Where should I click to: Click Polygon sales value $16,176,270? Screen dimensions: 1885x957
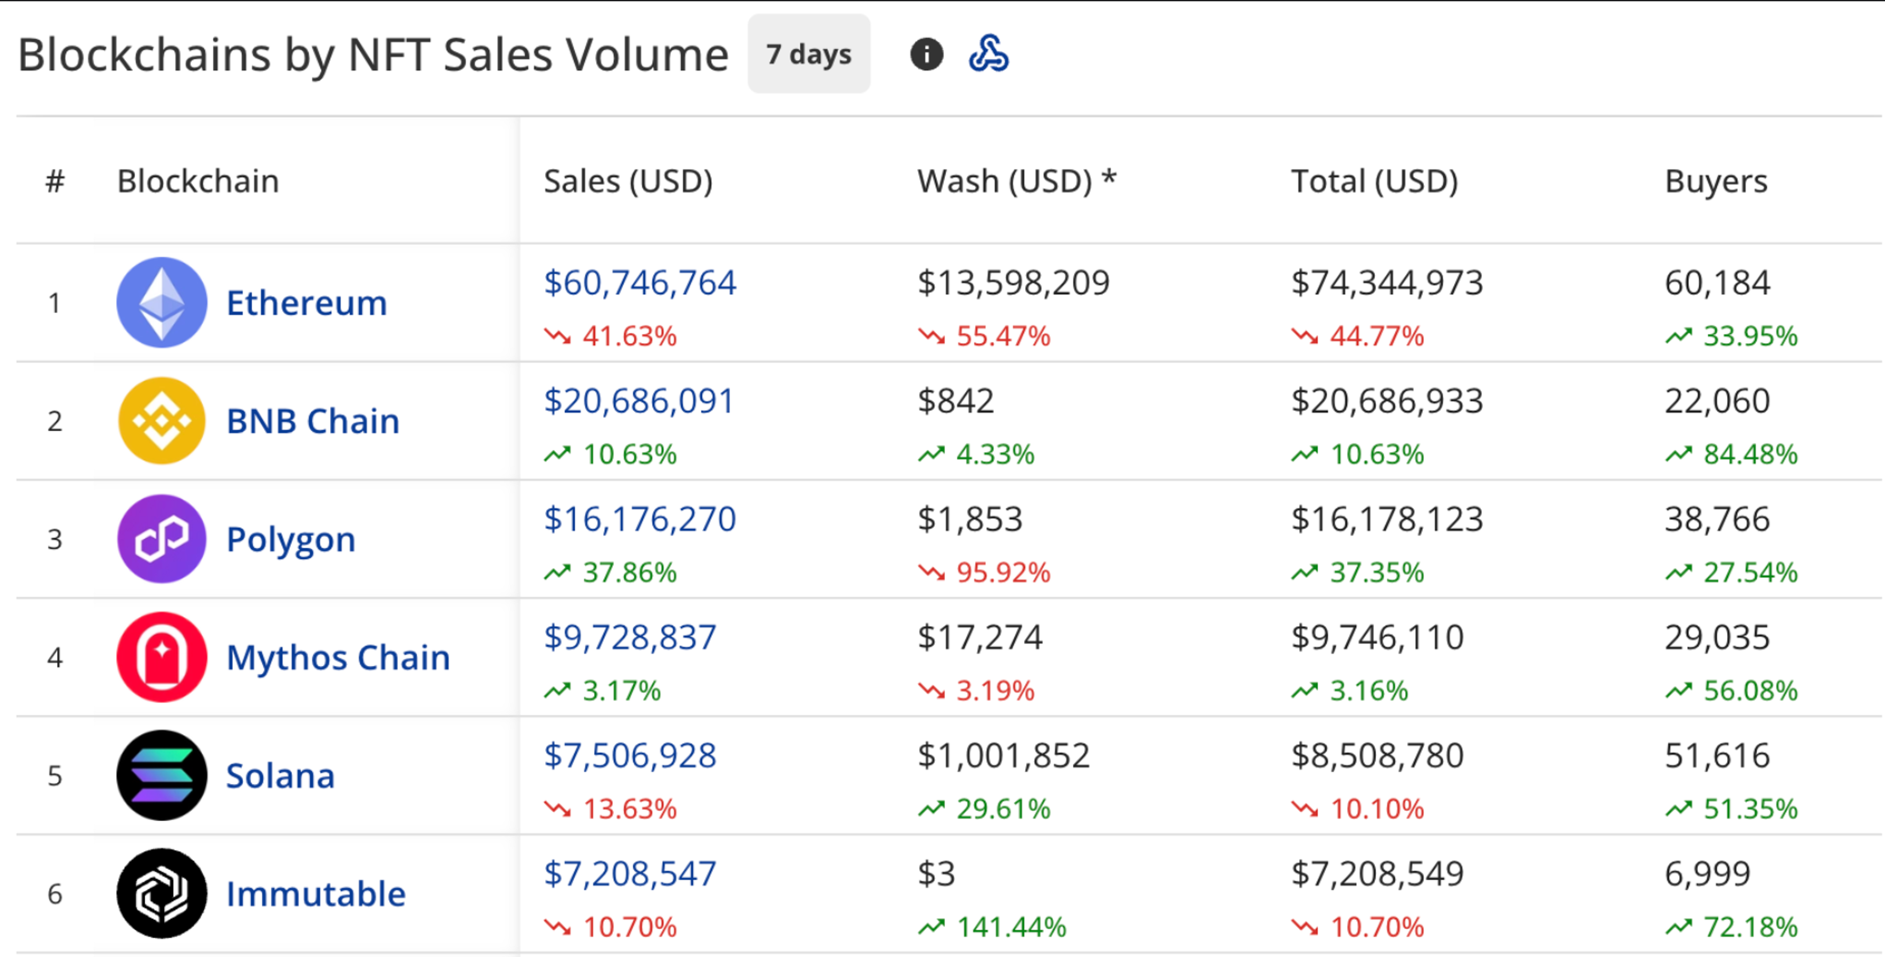pyautogui.click(x=640, y=519)
